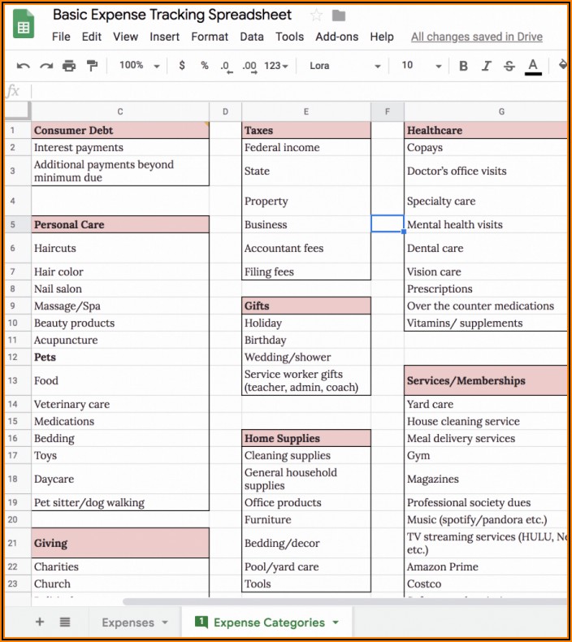Expand the Lora font family dropdown
572x642 pixels.
(x=344, y=66)
